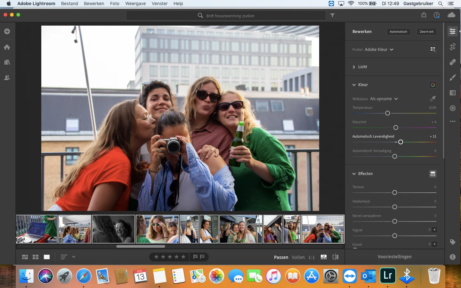Switch to single photo detail view
461x288 pixels.
(47, 257)
